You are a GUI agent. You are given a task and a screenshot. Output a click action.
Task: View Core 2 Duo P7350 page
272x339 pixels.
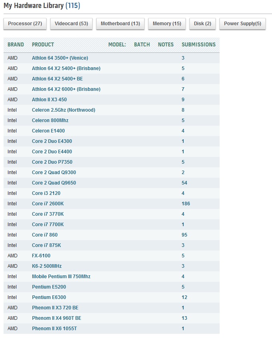pos(52,162)
